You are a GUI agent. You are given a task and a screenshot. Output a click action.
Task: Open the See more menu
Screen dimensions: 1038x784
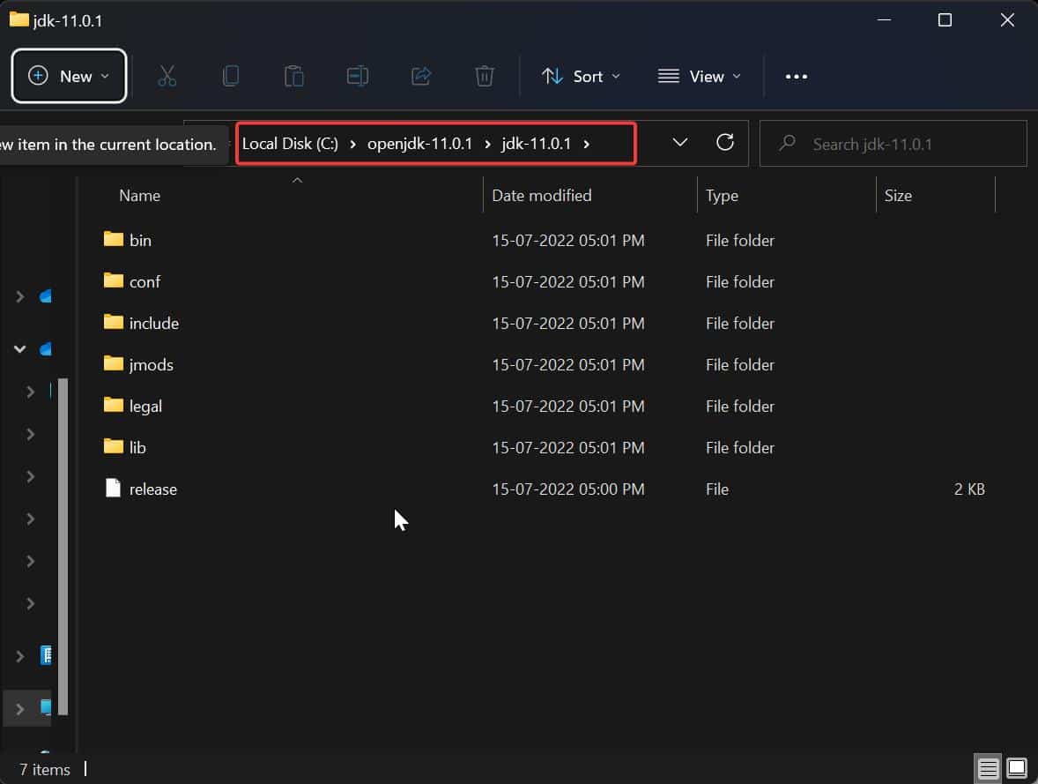pyautogui.click(x=796, y=76)
